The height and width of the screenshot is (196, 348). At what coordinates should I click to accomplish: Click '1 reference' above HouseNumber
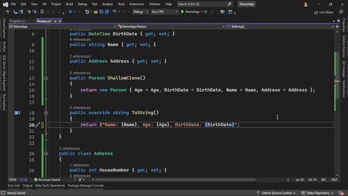(x=79, y=165)
